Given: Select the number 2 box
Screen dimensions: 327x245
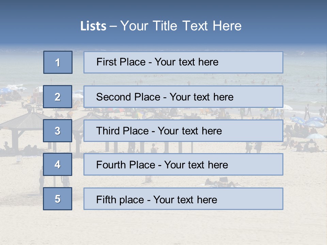Looking at the screenshot, I should click(58, 97).
